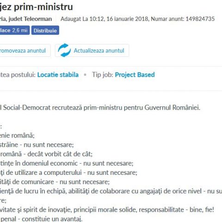Screen dimensions: 222x222
Task: Click the prim-ministru ad title
Action: coord(36,6)
